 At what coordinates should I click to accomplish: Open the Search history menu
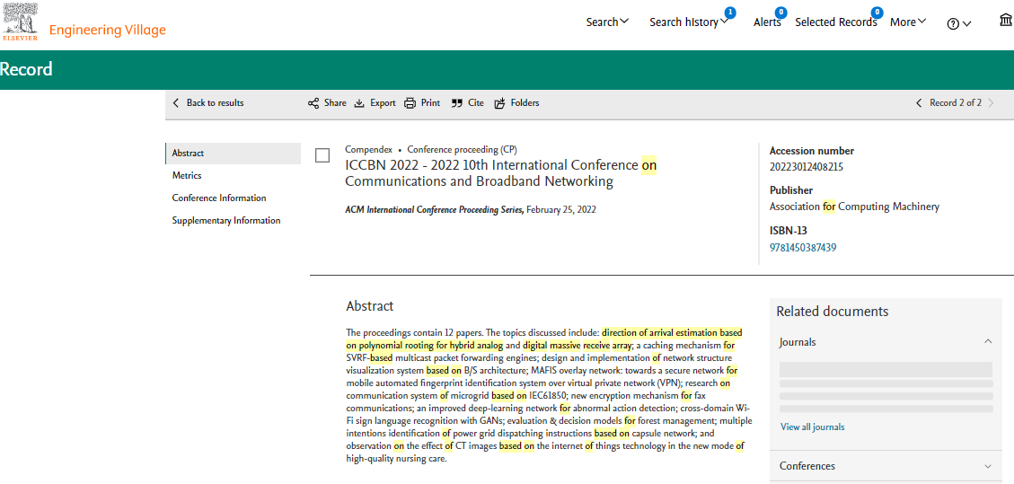point(690,22)
